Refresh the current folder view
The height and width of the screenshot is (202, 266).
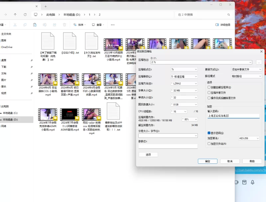click(25, 15)
